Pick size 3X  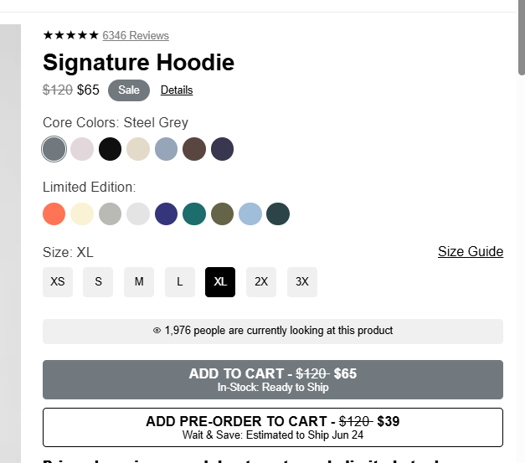[302, 282]
